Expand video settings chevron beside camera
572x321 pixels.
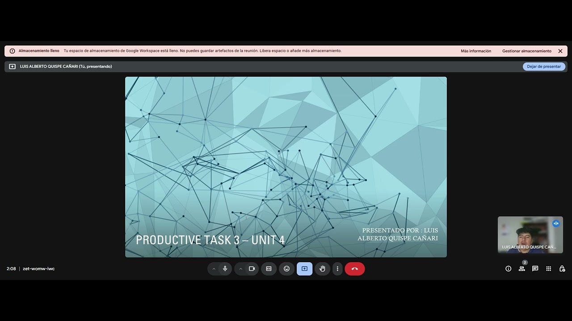pos(240,269)
